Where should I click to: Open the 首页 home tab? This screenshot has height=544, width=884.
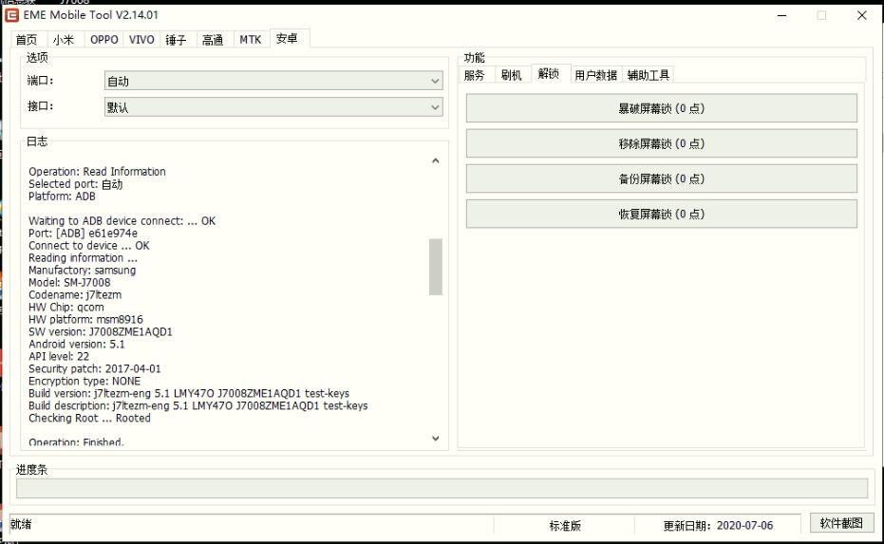(27, 40)
